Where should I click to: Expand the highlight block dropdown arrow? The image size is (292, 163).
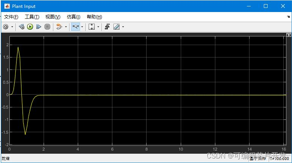[x=66, y=27]
